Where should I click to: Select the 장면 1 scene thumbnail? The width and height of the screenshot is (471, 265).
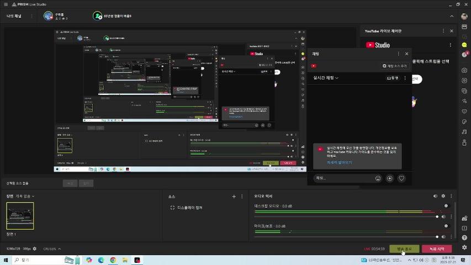tap(20, 216)
